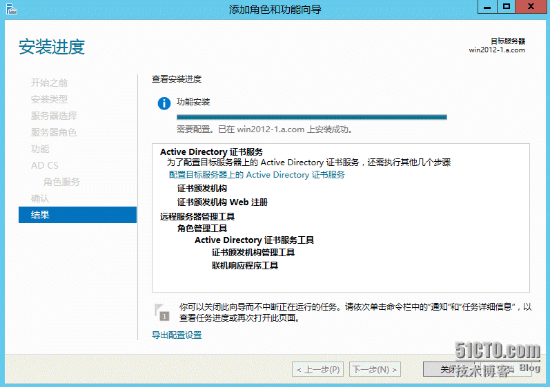Click the 目标服务器 label

pos(508,41)
